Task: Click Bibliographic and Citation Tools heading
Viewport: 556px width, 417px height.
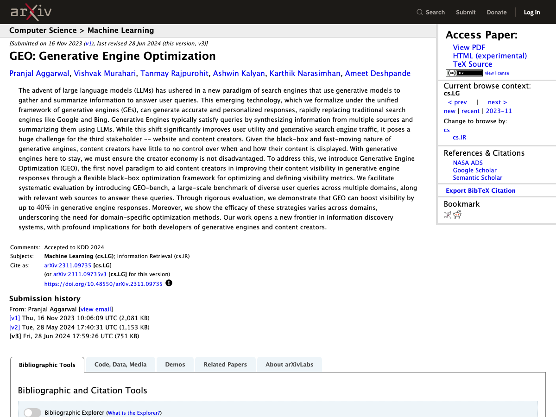Action: tap(82, 391)
